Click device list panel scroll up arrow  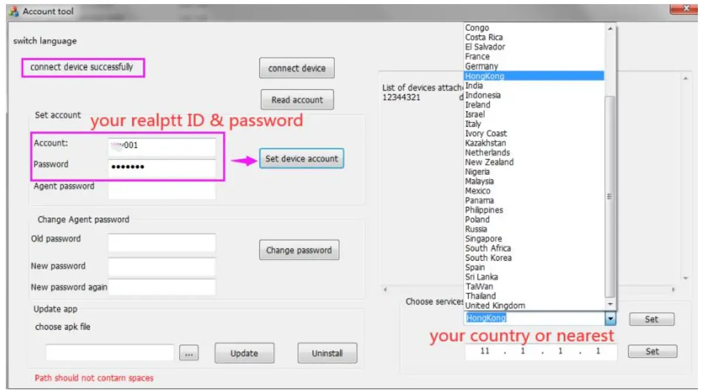[686, 78]
